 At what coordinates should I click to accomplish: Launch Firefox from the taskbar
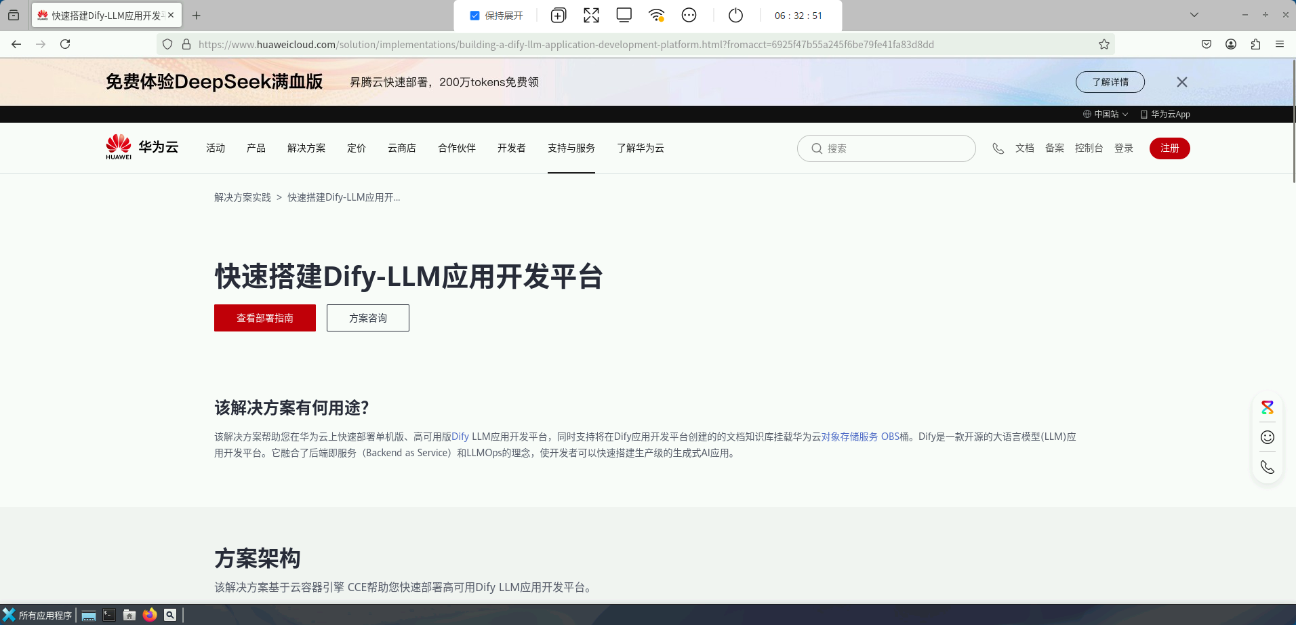pos(150,615)
